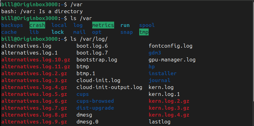Click the cups-browsed directory entry
The height and width of the screenshot is (126, 254).
tap(95, 101)
